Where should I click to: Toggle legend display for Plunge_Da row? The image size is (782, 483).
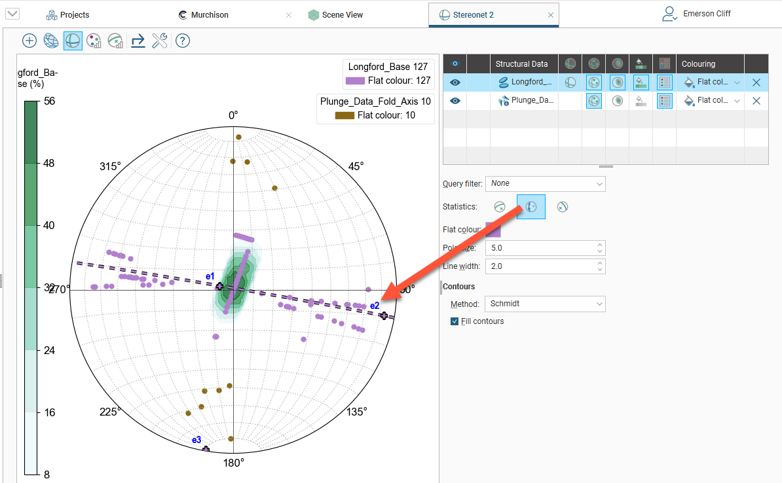[x=664, y=101]
